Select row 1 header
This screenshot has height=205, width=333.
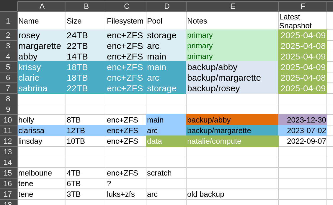(9, 21)
